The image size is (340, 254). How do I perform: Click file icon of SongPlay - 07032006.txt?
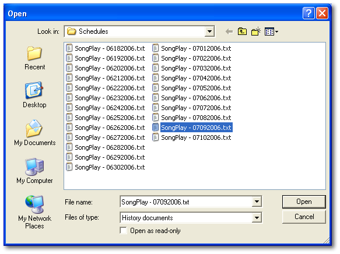coord(155,68)
